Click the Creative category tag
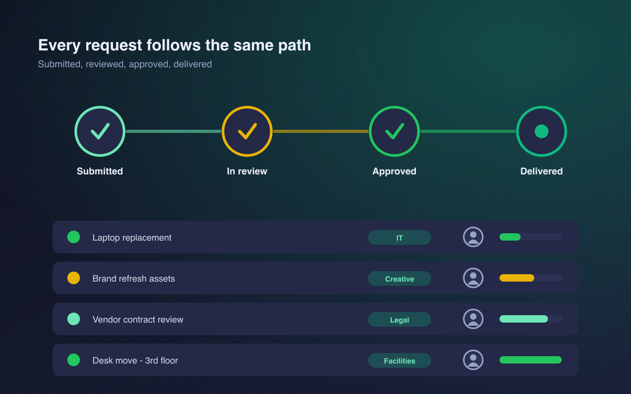Viewport: 631px width, 394px height. click(400, 278)
